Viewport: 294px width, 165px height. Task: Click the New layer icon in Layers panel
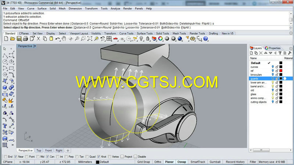(251, 53)
